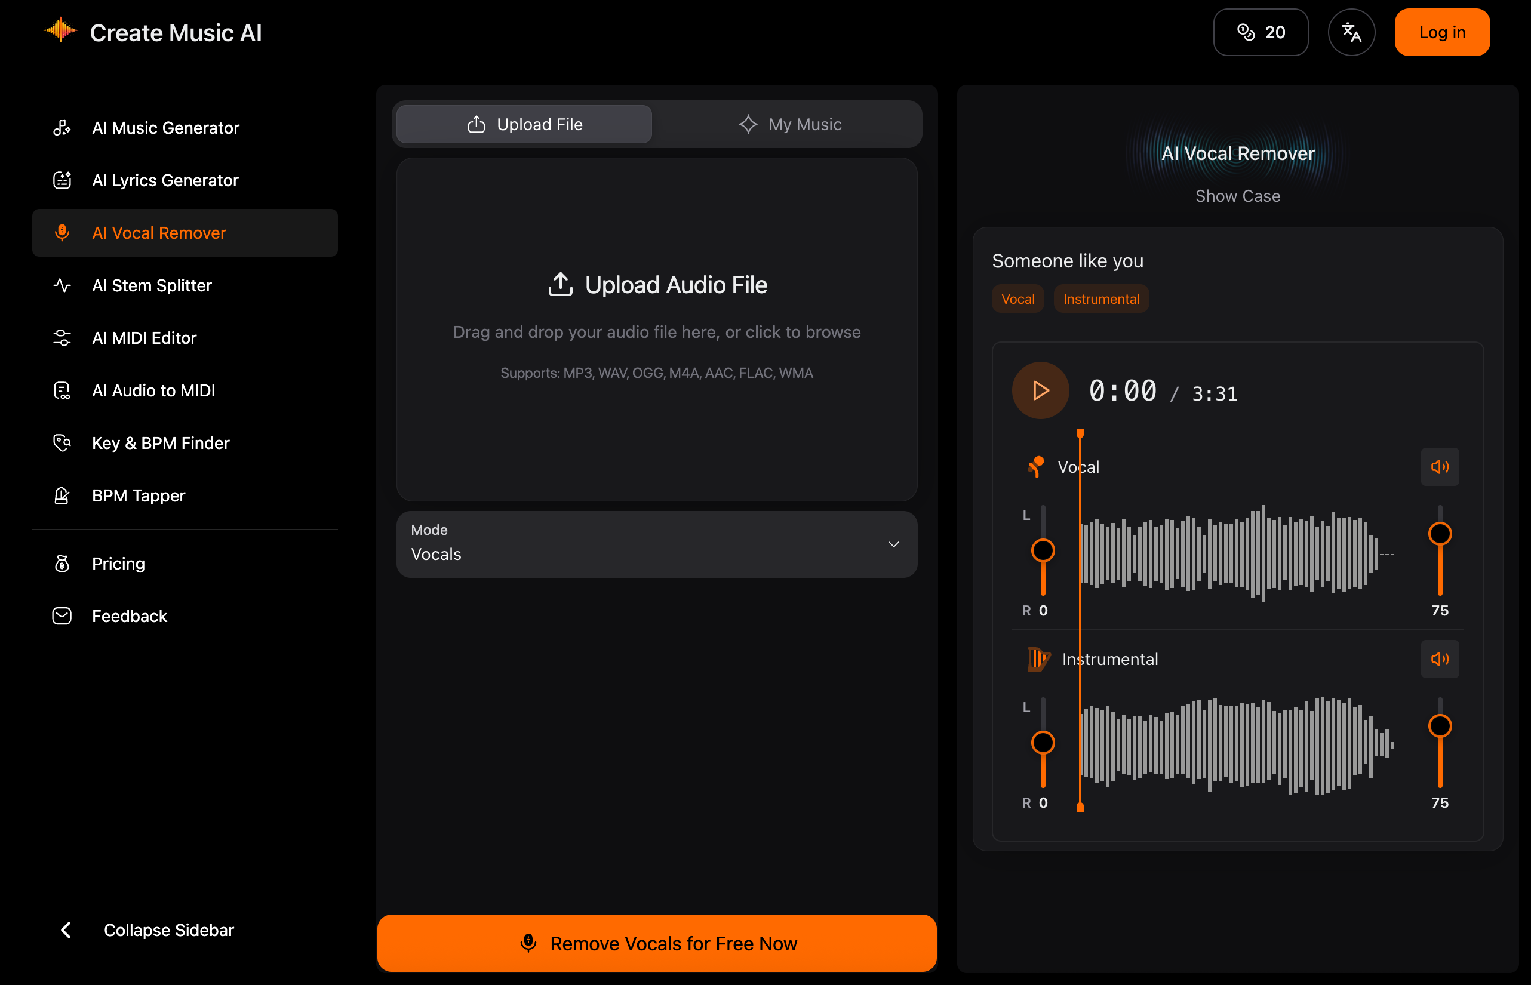
Task: Collapse the sidebar
Action: pyautogui.click(x=149, y=930)
